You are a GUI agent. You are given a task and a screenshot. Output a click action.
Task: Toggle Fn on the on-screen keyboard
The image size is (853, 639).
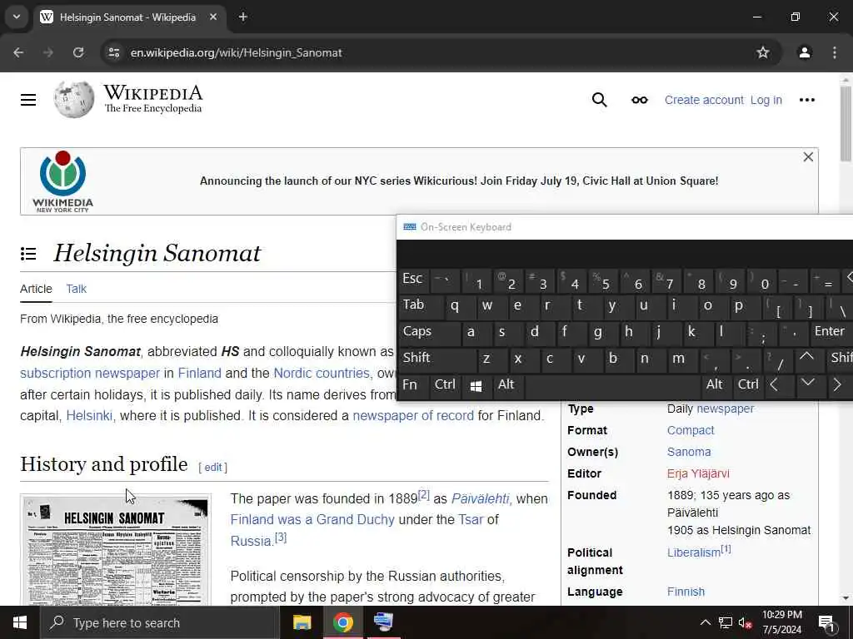click(x=413, y=385)
